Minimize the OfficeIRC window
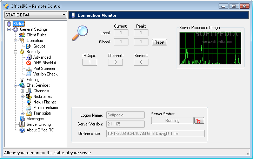Image resolution: width=253 pixels, height=159 pixels. click(223, 6)
